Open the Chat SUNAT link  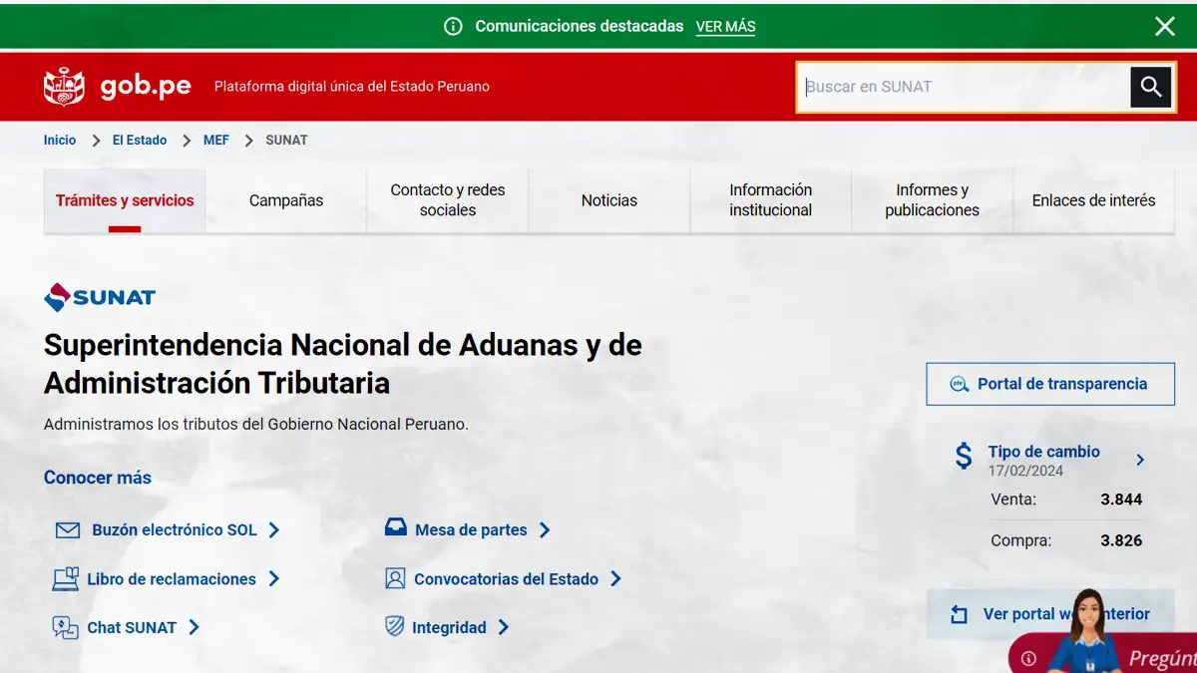pyautogui.click(x=132, y=628)
